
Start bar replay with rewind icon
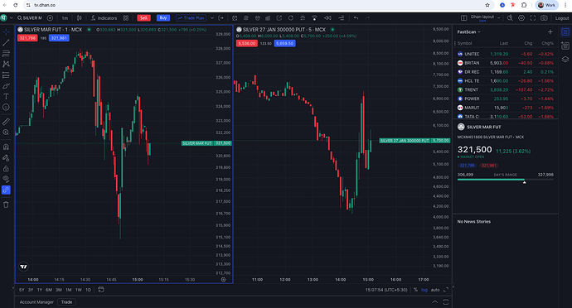point(327,18)
